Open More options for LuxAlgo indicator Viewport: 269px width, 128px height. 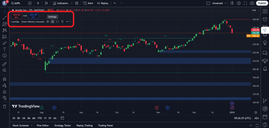pos(67,22)
